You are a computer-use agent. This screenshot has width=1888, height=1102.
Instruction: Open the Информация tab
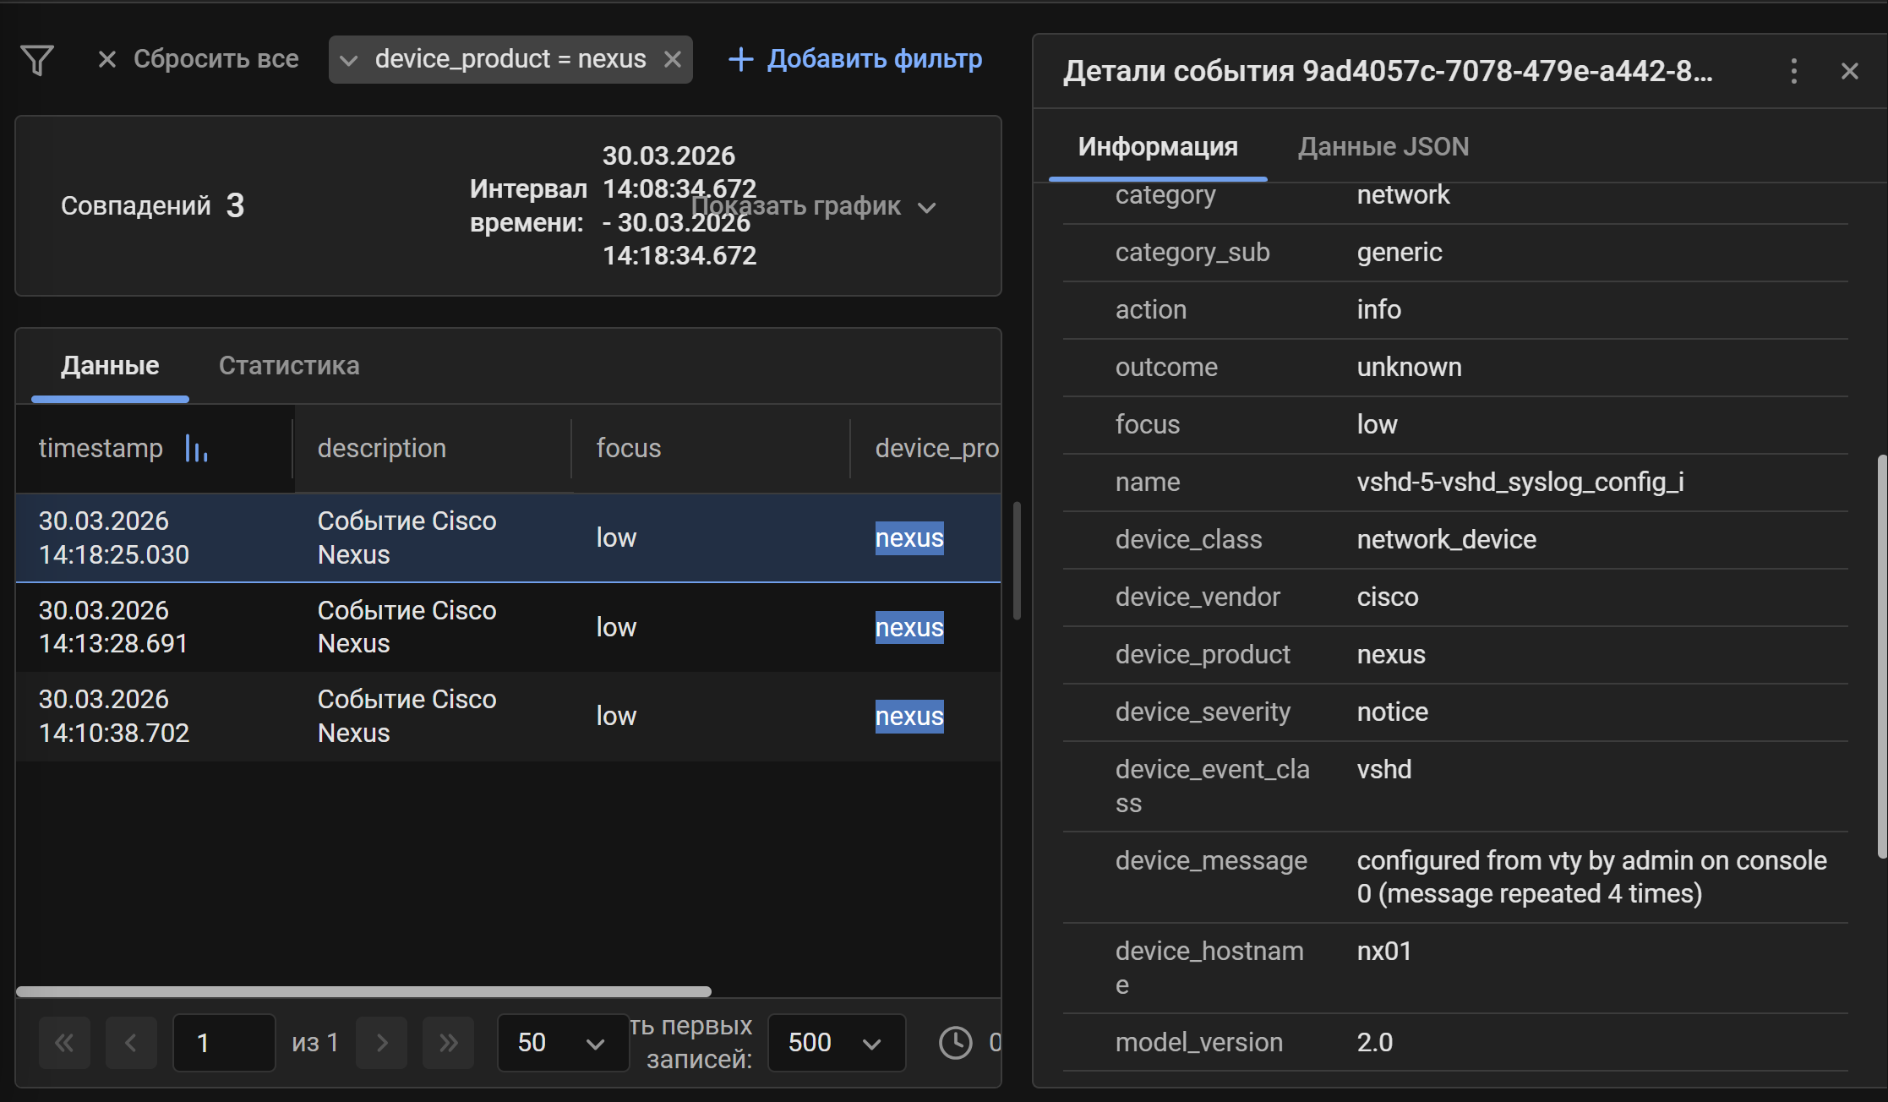pyautogui.click(x=1158, y=146)
